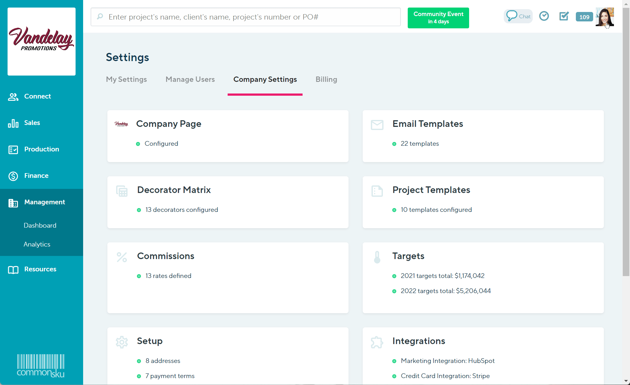Click the Targets thermometer icon

point(377,257)
